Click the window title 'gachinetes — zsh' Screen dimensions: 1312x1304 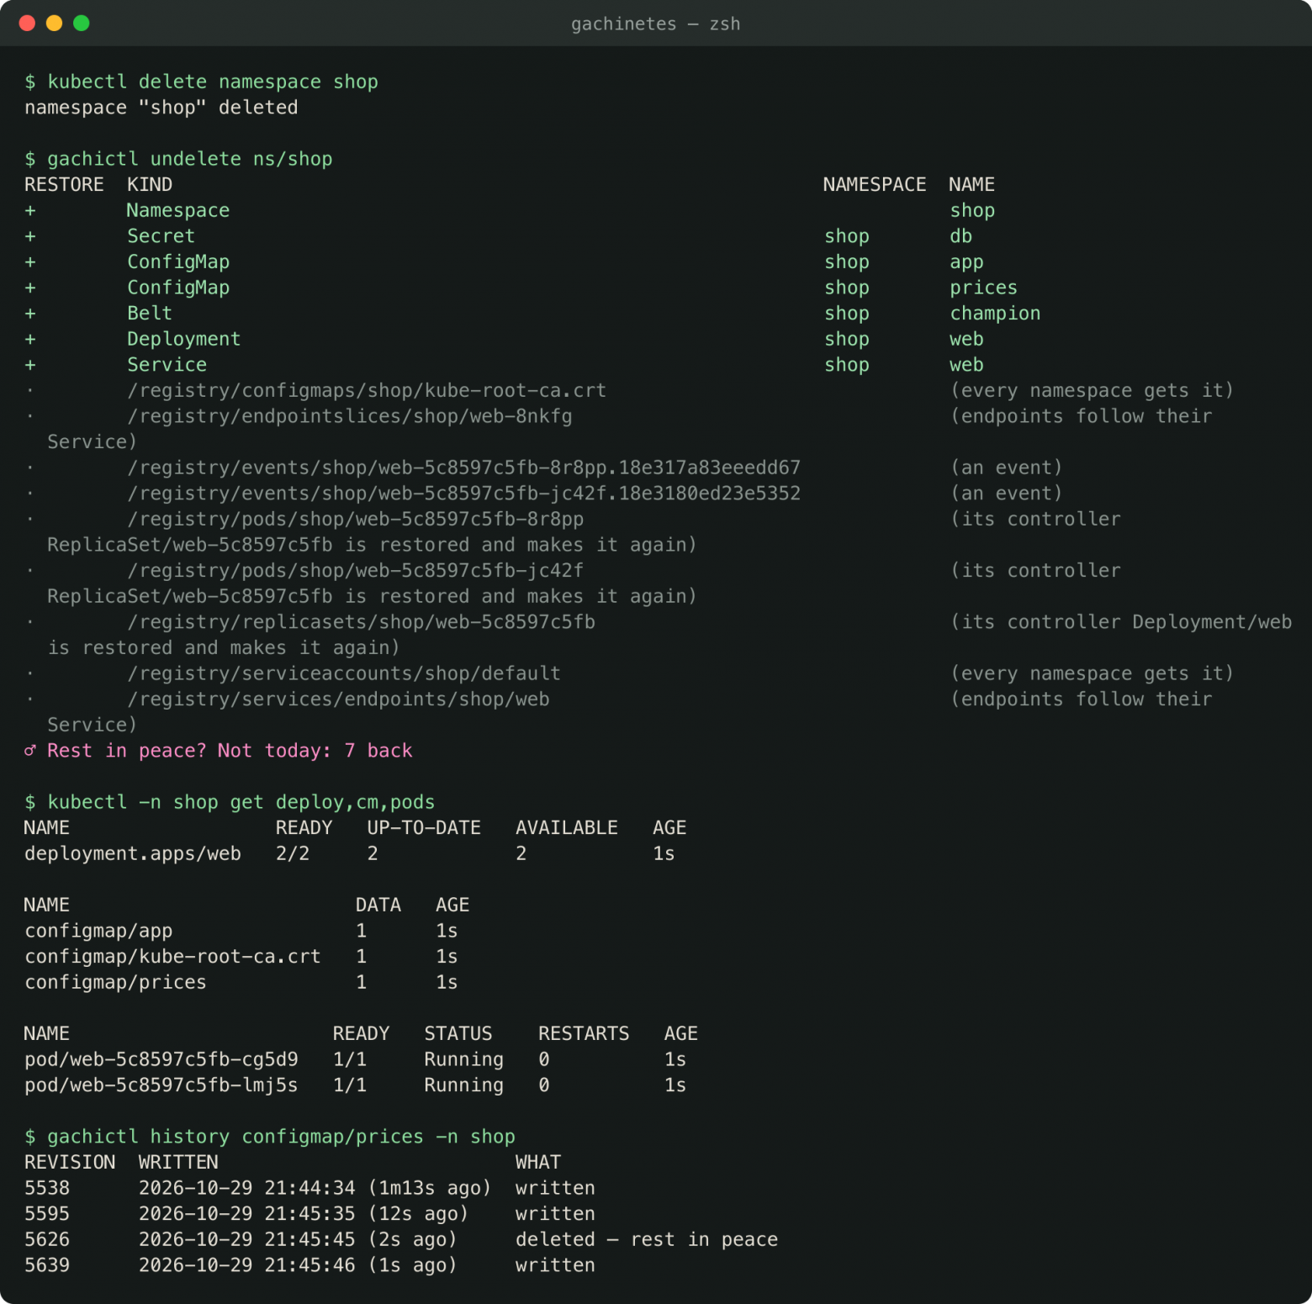pyautogui.click(x=656, y=24)
